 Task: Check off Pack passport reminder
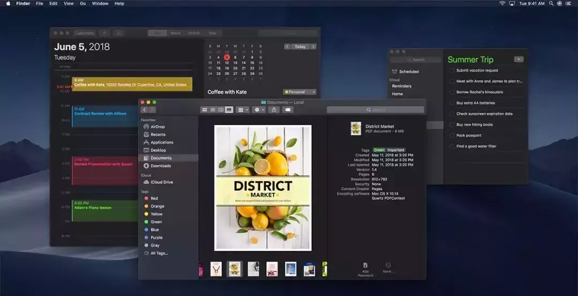(452, 135)
